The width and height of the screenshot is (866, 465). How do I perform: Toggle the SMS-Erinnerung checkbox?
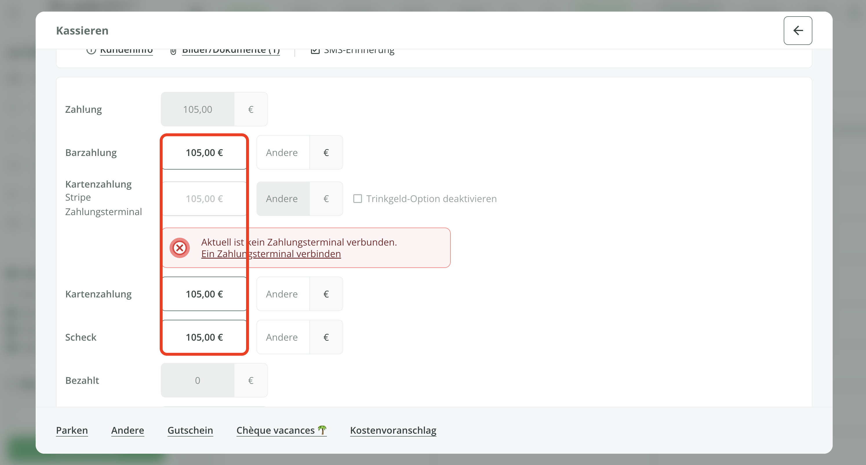(x=315, y=51)
